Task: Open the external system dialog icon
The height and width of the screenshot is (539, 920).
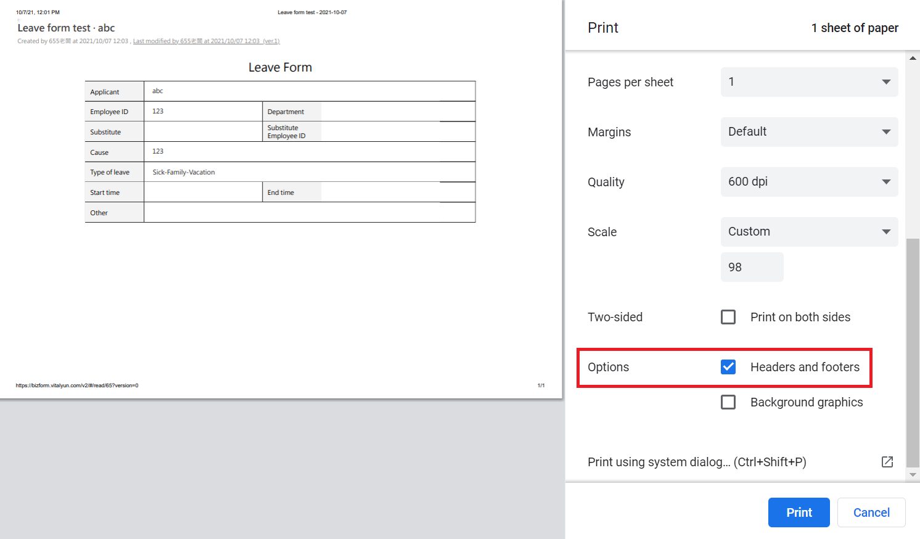Action: click(x=887, y=462)
